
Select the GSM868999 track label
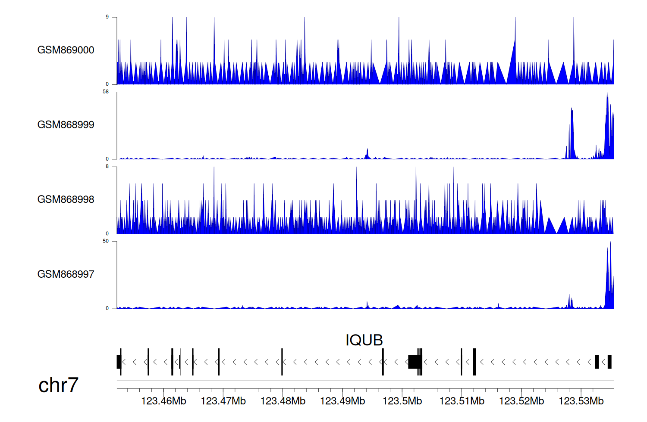(66, 125)
